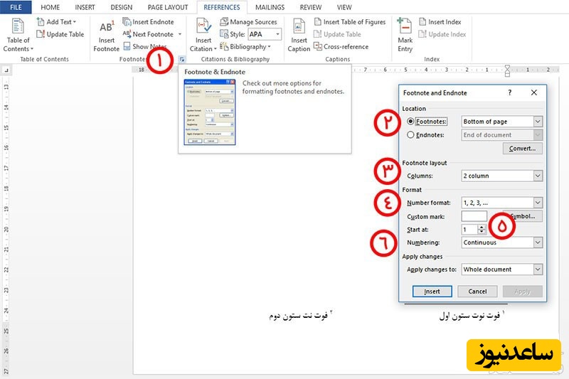Click Insert Endnote
This screenshot has height=379, width=569.
[x=148, y=22]
